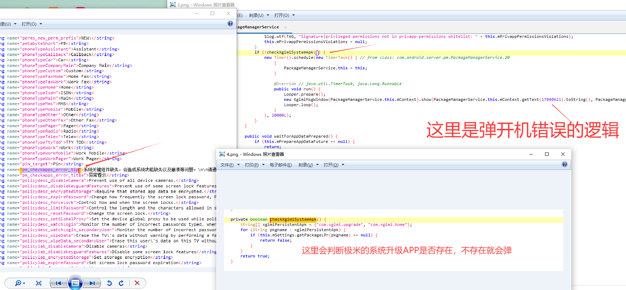626x290 pixels.
Task: Go to previous picture in the left viewer
Action: point(59,283)
